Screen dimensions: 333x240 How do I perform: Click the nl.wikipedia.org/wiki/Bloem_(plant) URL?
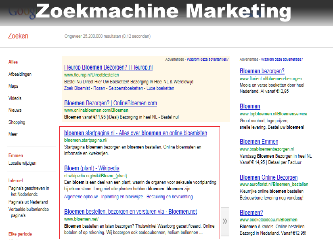tap(96, 176)
